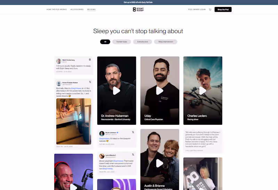
Task: Click the Early Fall Sale banner
Action: (x=138, y=2)
